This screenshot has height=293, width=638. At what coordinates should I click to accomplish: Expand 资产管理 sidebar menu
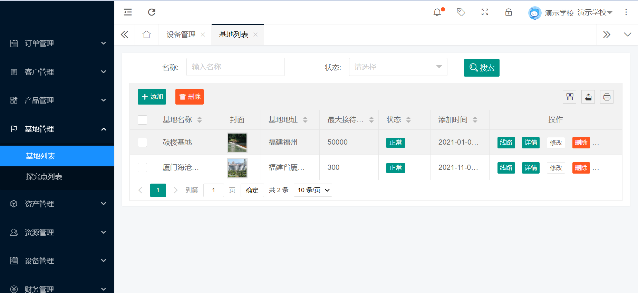tap(57, 204)
